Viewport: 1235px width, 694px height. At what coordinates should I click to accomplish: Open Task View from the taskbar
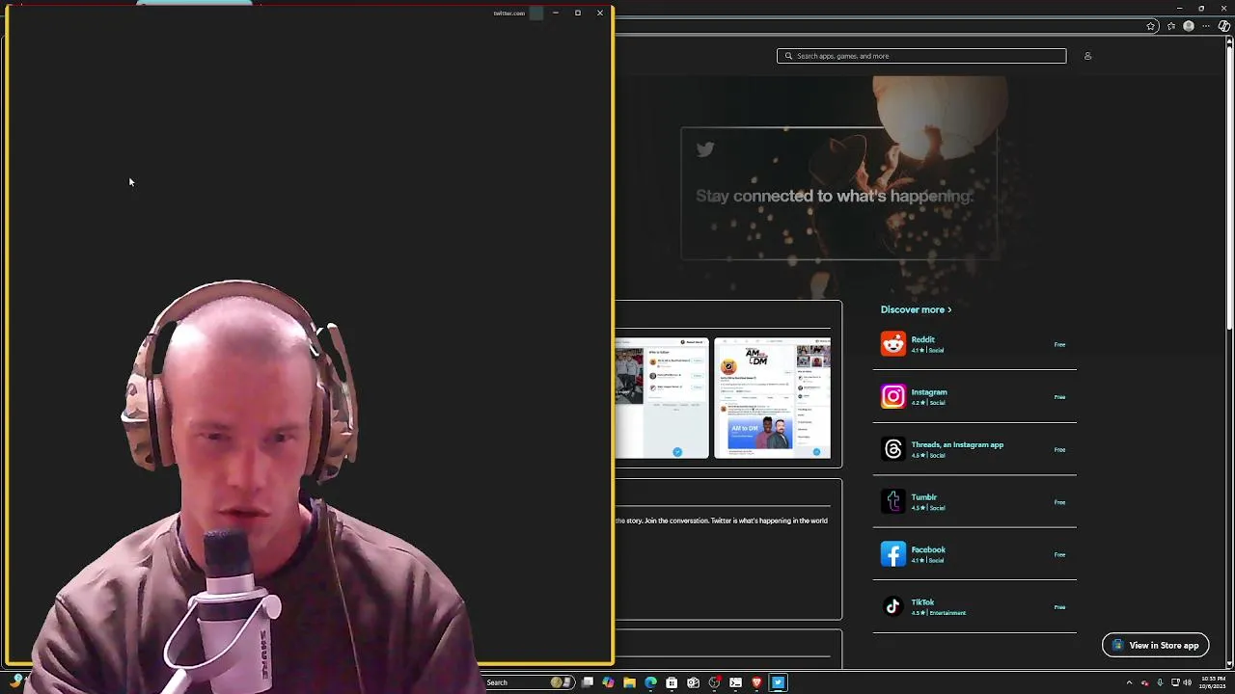click(588, 682)
